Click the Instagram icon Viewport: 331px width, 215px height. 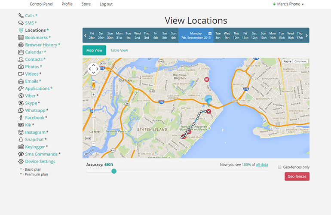(x=21, y=132)
